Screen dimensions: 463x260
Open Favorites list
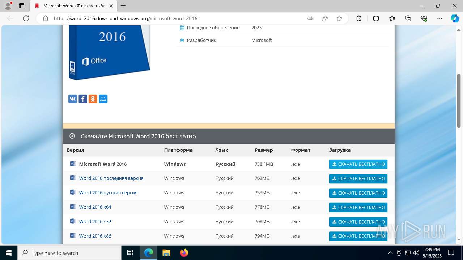(x=392, y=18)
